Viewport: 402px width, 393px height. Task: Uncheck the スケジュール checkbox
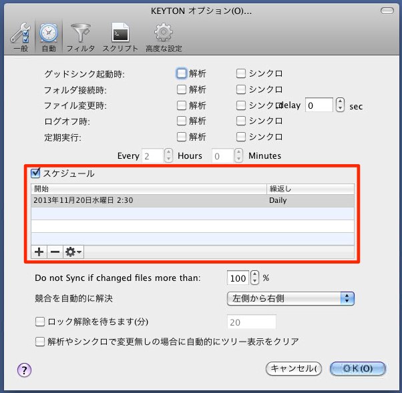[35, 173]
